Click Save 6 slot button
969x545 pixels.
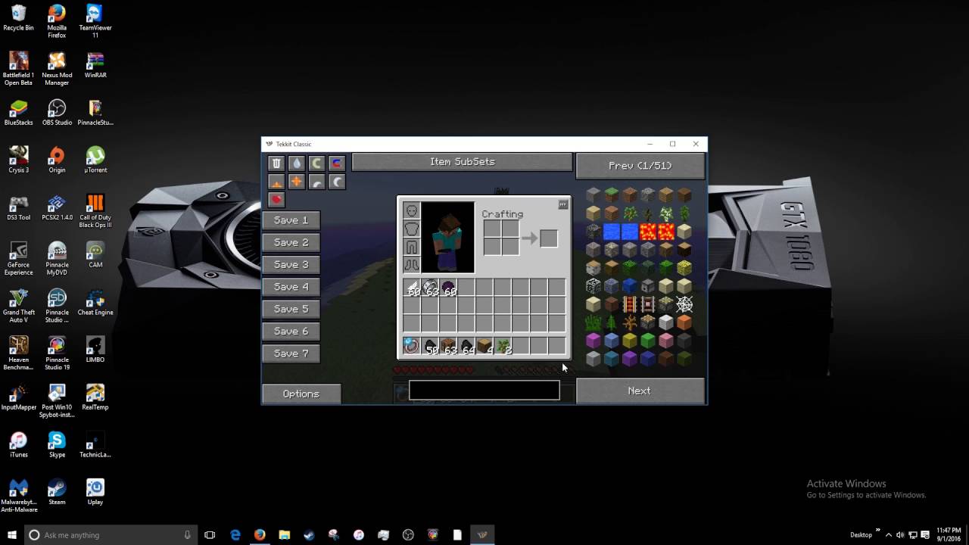(291, 331)
